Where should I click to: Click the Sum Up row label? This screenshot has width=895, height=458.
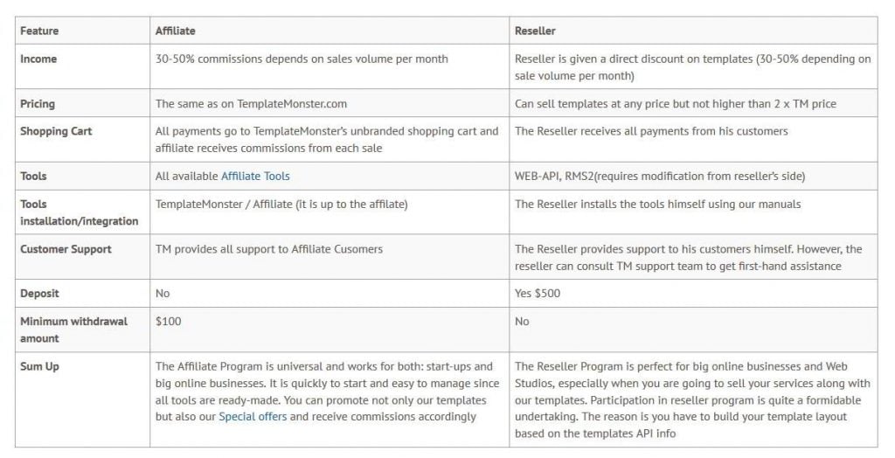(39, 366)
